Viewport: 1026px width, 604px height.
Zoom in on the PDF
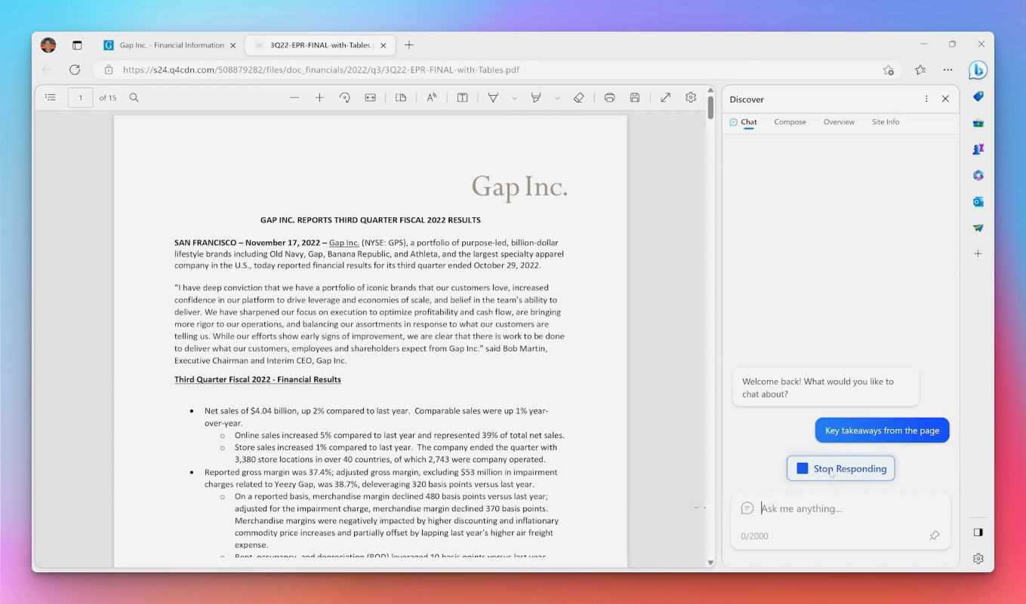[319, 97]
